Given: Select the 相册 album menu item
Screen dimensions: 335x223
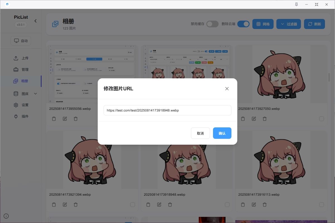Looking at the screenshot, I should [21, 81].
